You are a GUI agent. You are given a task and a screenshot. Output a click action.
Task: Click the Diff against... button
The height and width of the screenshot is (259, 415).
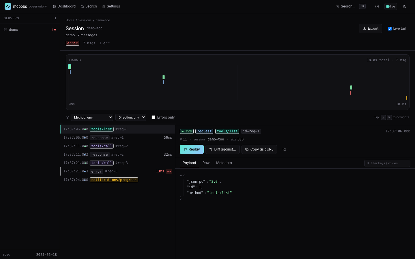(x=222, y=149)
